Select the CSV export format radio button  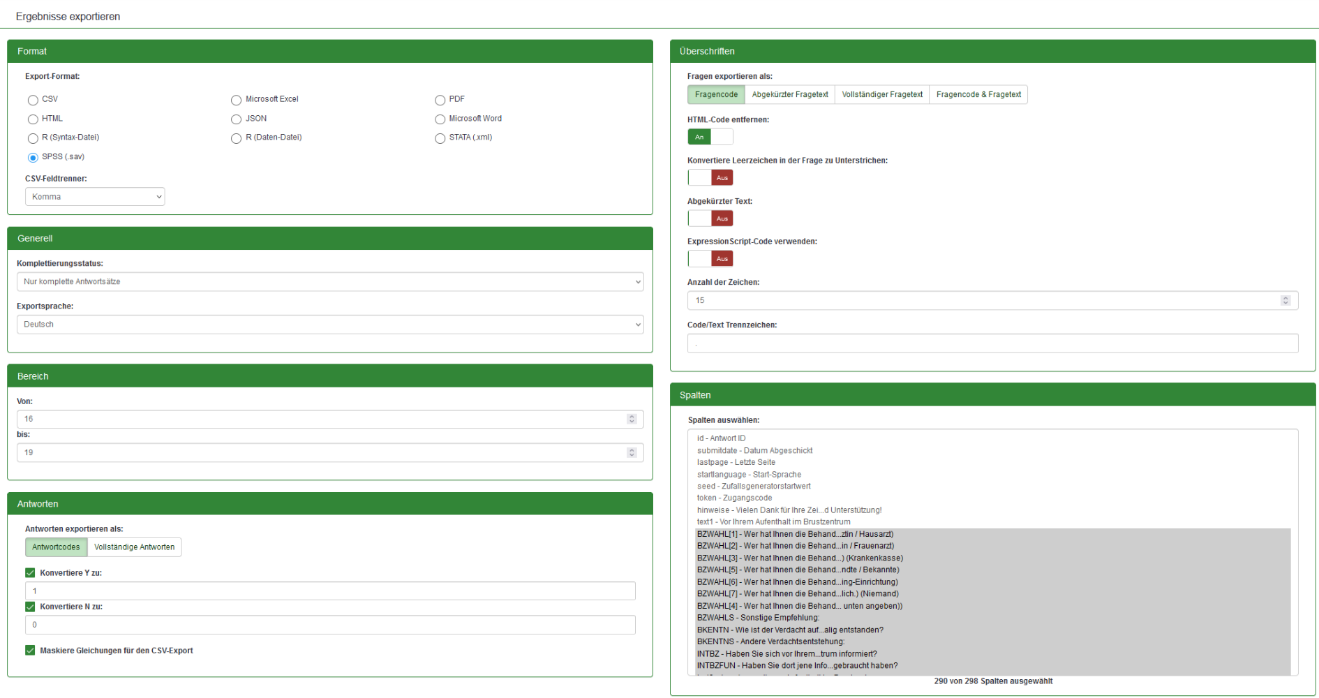pos(33,100)
